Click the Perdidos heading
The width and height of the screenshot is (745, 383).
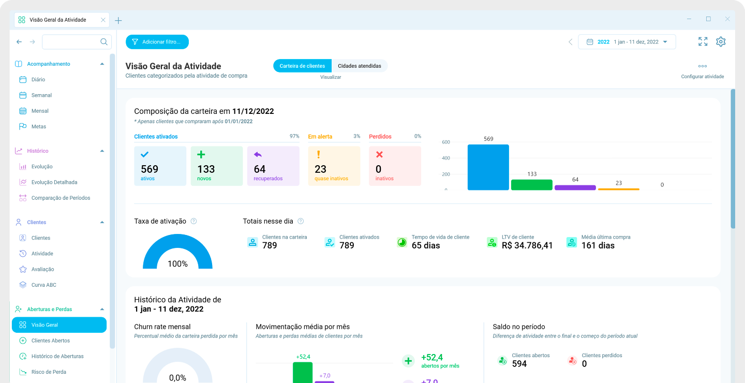pos(380,137)
